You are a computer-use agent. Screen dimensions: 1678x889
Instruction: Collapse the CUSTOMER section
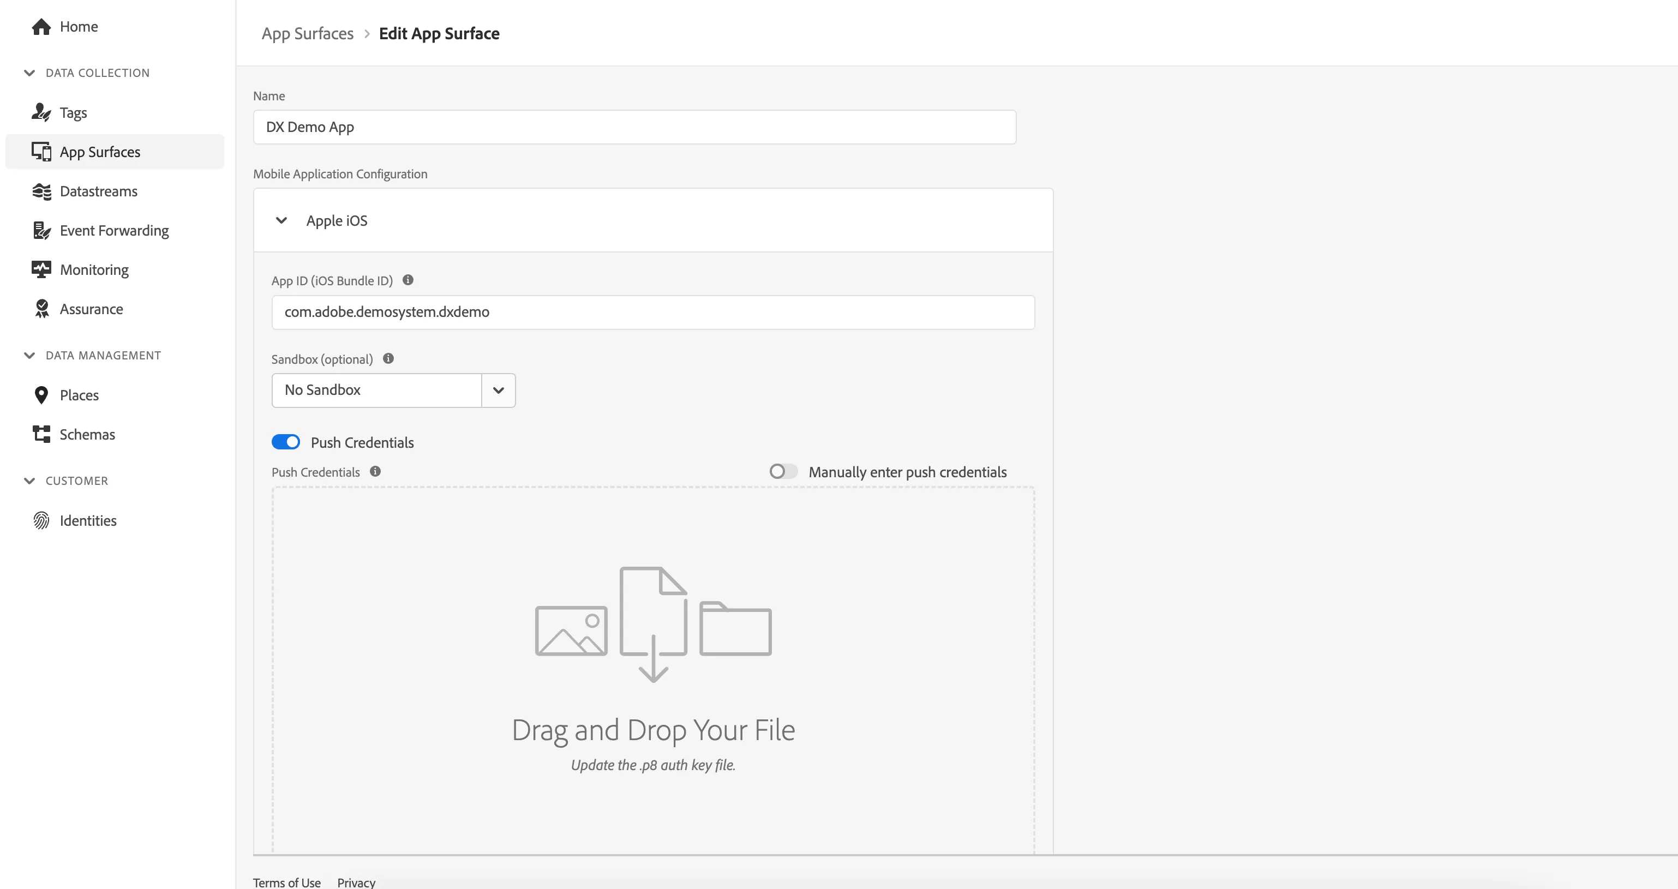[29, 480]
